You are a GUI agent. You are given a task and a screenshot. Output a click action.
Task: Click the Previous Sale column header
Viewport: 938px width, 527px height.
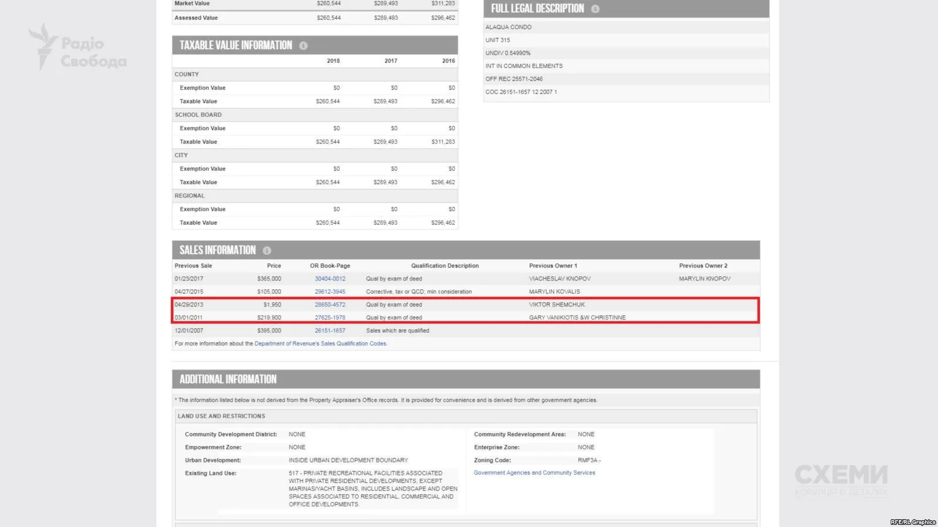pos(193,266)
